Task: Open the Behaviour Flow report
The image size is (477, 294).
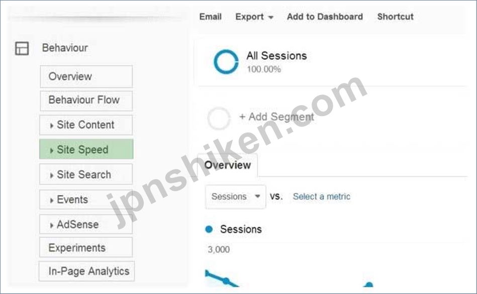Action: 86,101
